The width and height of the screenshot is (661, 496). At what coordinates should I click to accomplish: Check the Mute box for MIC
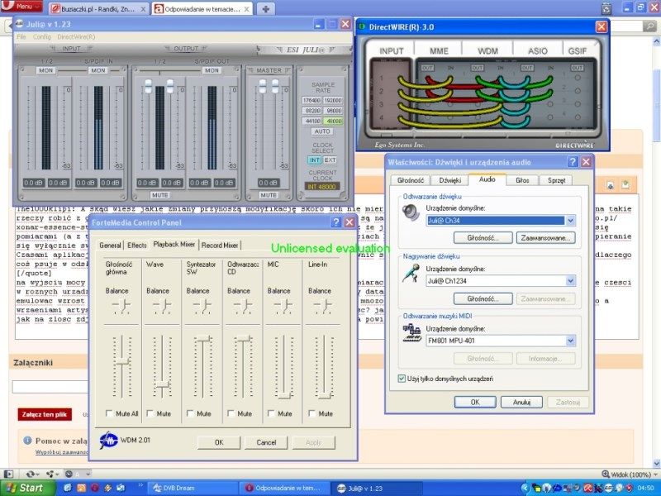pos(271,413)
